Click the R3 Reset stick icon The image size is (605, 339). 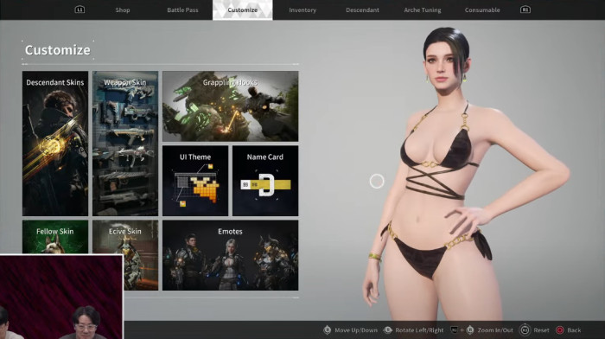click(525, 330)
